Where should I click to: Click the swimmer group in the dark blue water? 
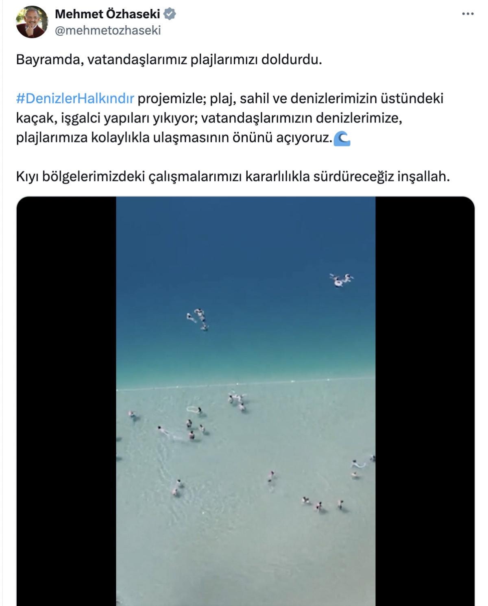(198, 319)
